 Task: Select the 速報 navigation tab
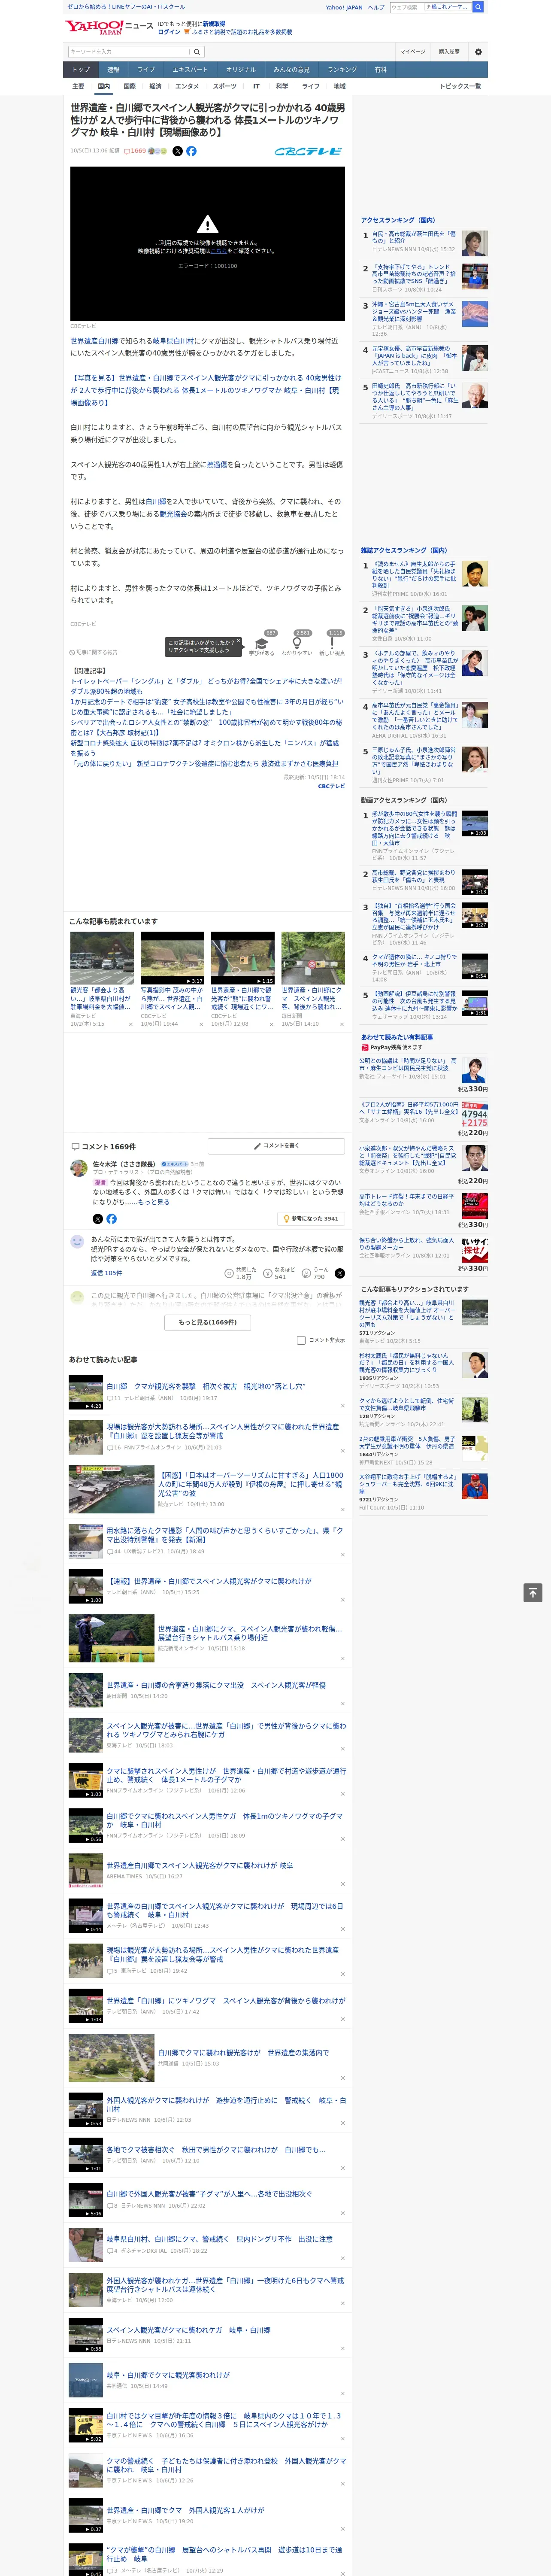[113, 69]
